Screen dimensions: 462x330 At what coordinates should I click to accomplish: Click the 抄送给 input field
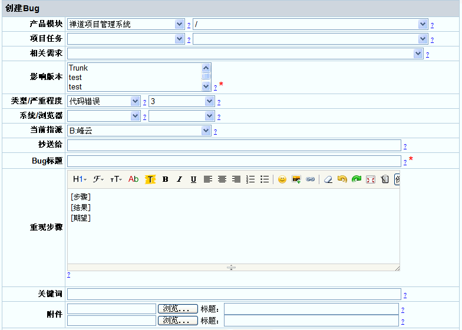pyautogui.click(x=235, y=145)
